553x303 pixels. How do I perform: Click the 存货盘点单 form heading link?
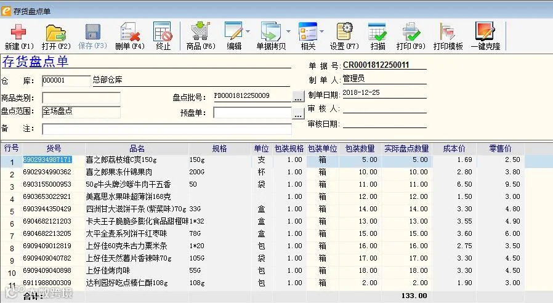click(35, 62)
